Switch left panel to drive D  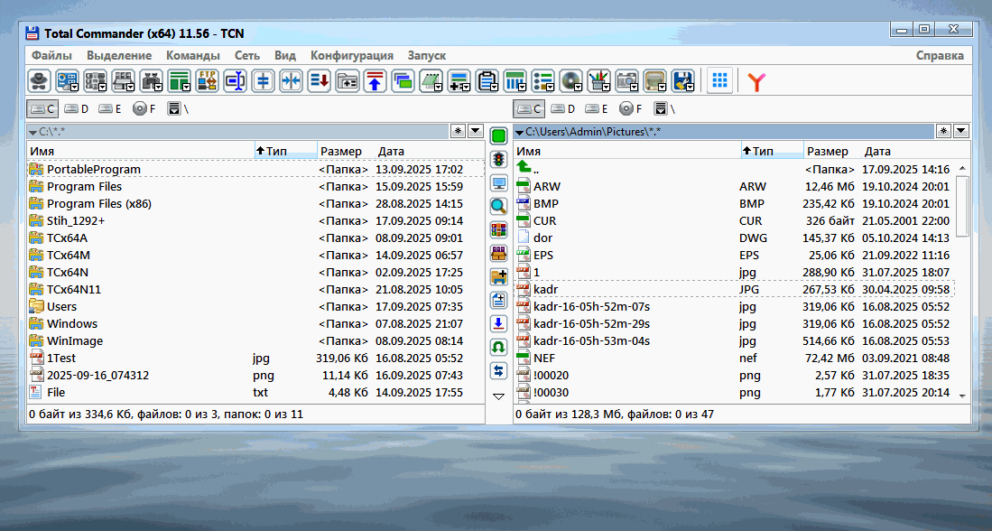coord(76,109)
